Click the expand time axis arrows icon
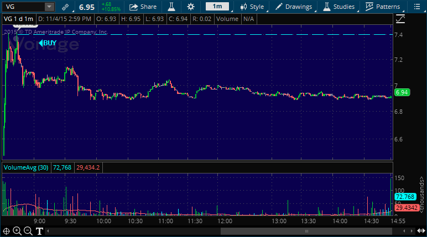 (421, 231)
